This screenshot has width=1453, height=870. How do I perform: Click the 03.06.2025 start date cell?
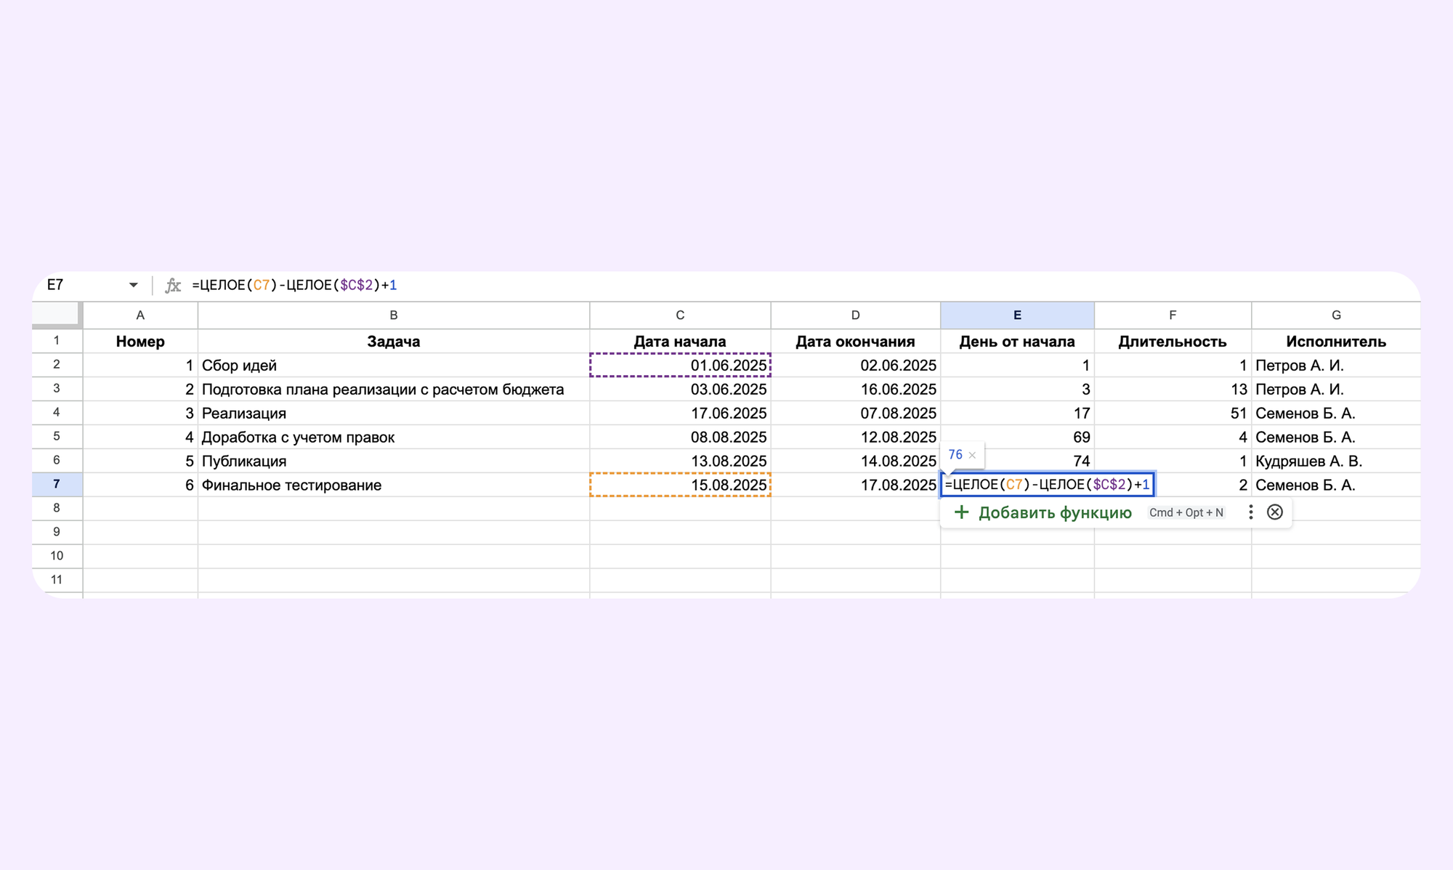pos(680,390)
